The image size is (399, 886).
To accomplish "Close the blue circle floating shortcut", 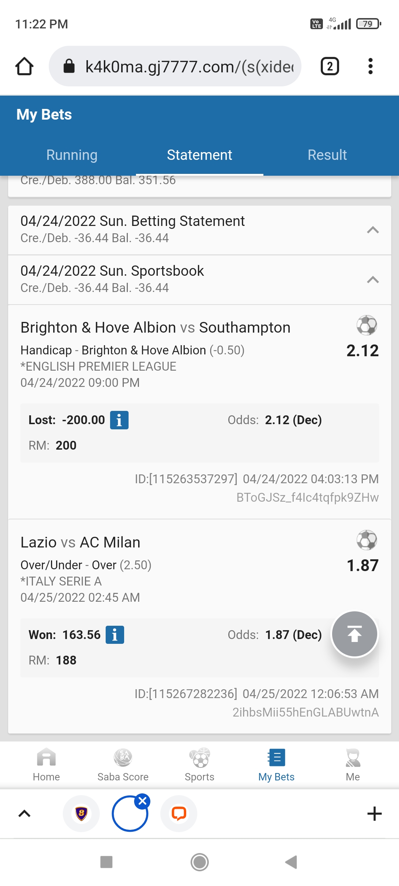I will (x=142, y=801).
